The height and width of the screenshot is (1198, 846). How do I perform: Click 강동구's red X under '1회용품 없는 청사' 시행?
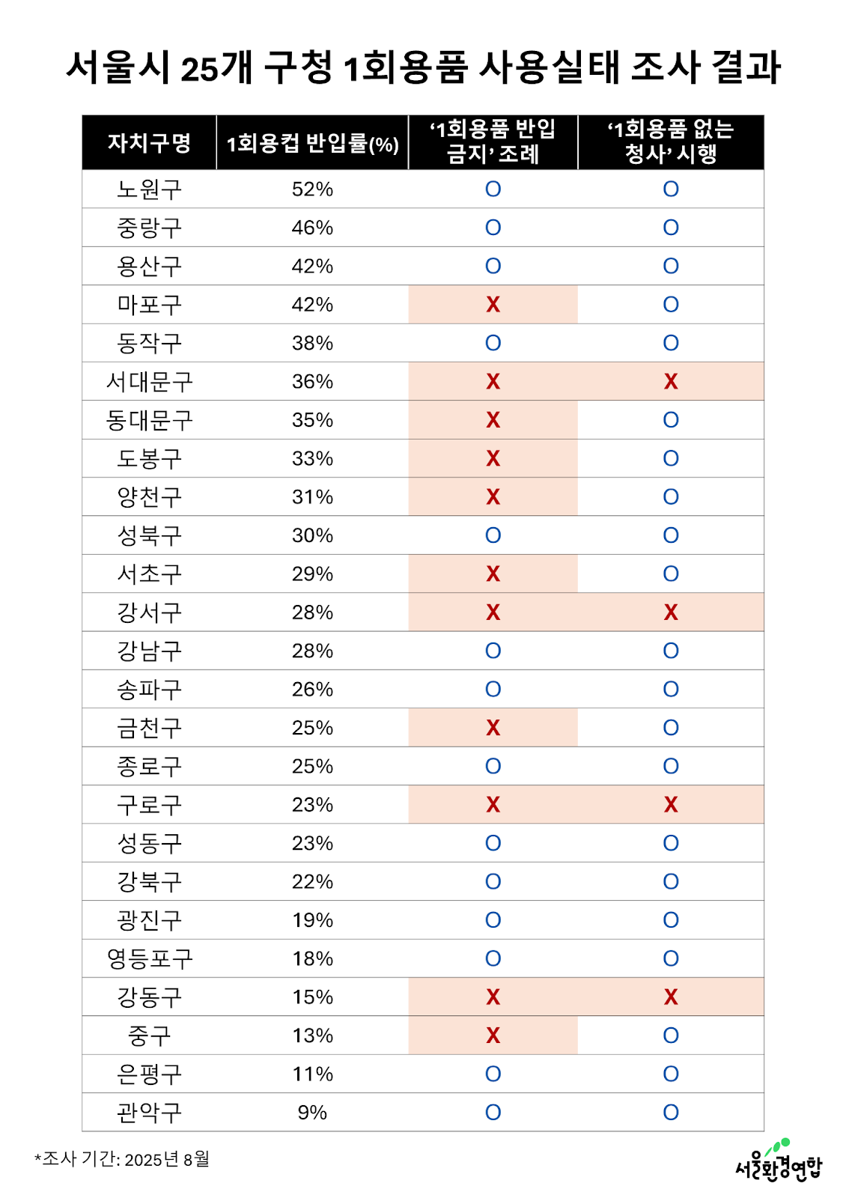[671, 997]
